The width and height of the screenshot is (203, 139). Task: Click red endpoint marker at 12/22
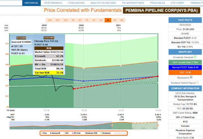pos(158,76)
